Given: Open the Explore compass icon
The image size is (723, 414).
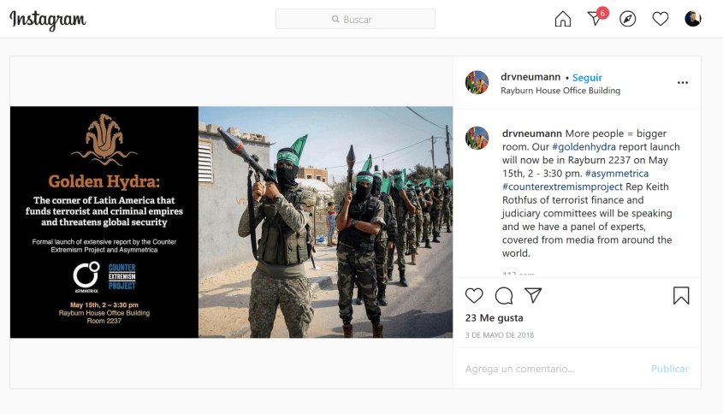Looking at the screenshot, I should point(627,19).
